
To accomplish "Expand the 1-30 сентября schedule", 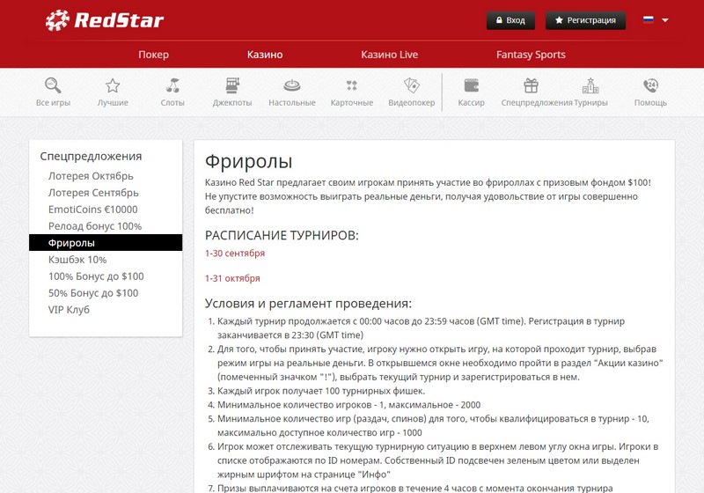I will point(235,254).
